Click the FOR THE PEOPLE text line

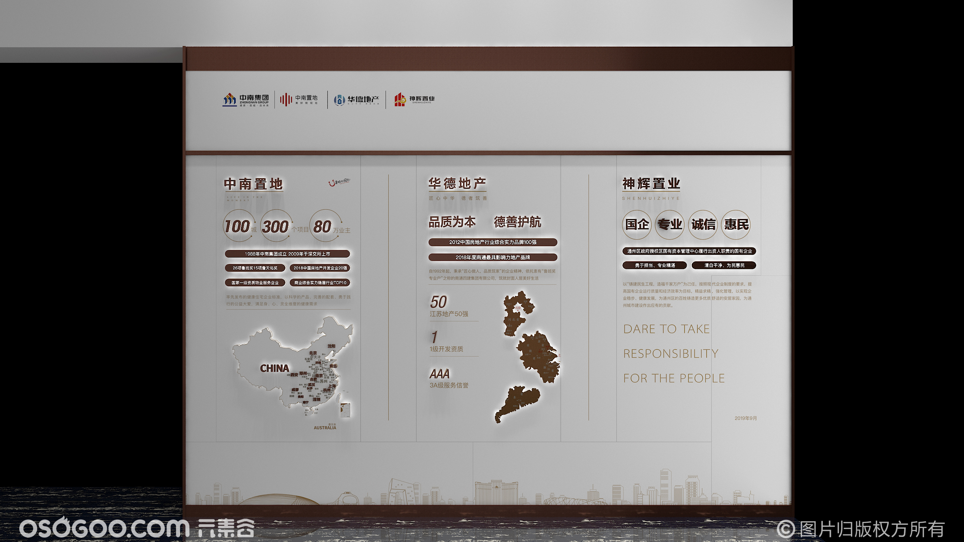point(674,378)
